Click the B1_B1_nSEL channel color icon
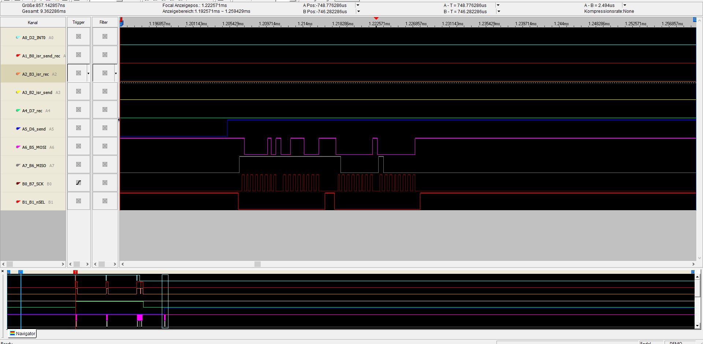 (18, 202)
